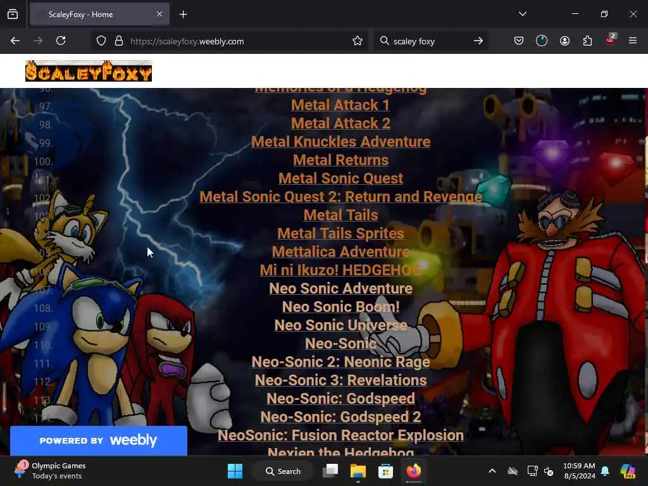Submit search with the go arrow
Viewport: 648px width, 486px height.
tap(478, 41)
